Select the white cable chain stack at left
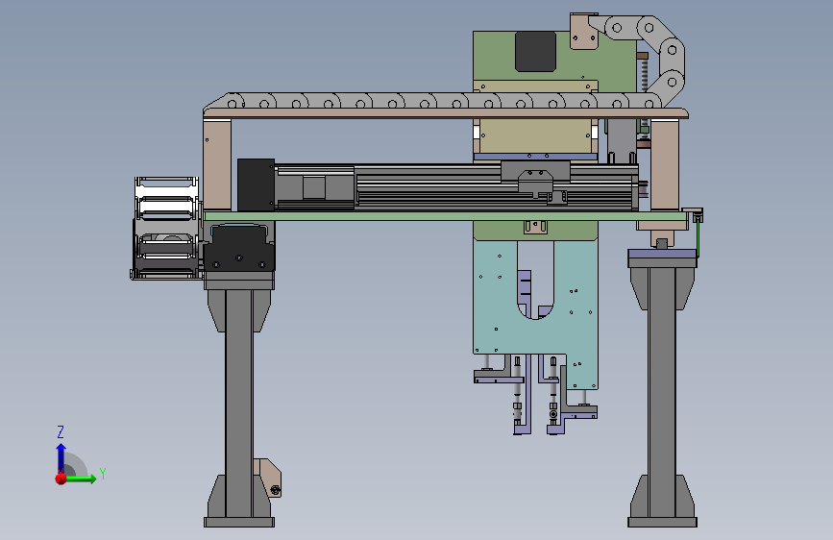This screenshot has height=540, width=833. click(166, 228)
